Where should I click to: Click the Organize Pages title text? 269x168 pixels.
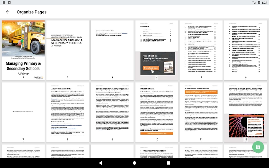pos(32,12)
